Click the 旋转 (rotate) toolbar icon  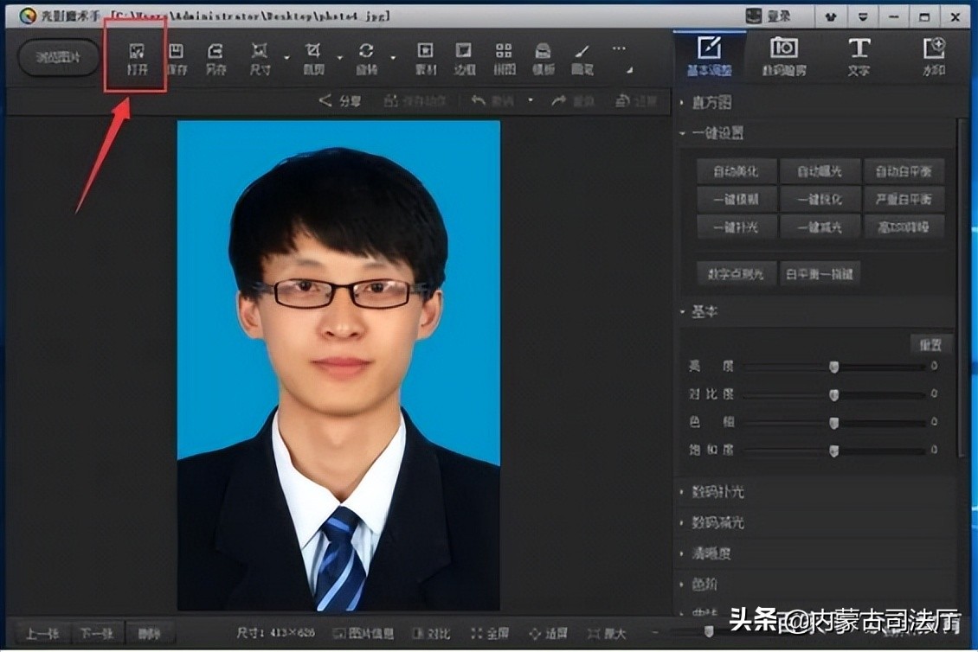(x=365, y=56)
